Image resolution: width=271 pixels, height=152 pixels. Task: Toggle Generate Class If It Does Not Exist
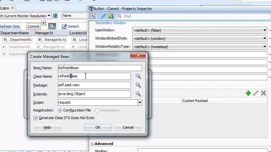click(x=36, y=118)
